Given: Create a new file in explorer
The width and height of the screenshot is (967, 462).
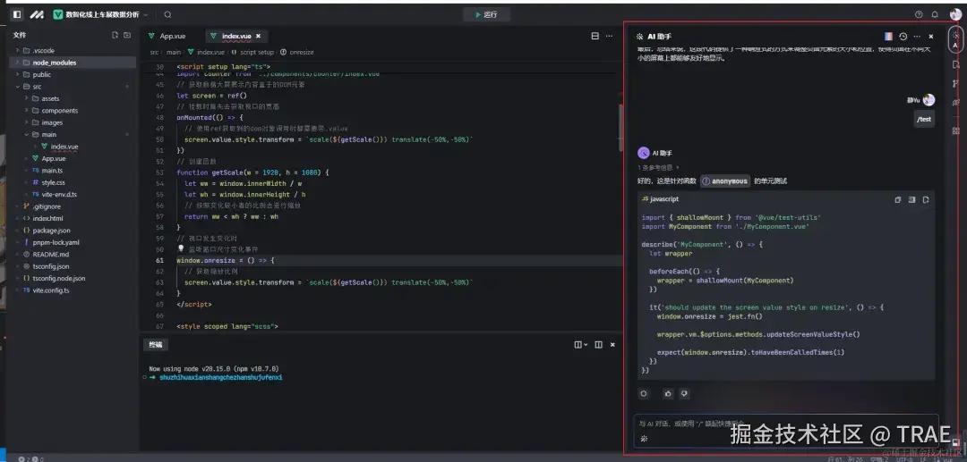Looking at the screenshot, I should click(115, 35).
